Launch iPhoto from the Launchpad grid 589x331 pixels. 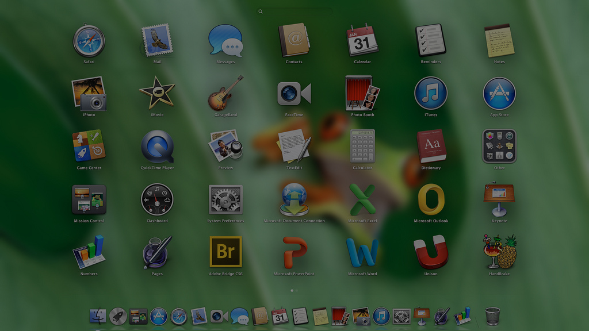(x=89, y=94)
